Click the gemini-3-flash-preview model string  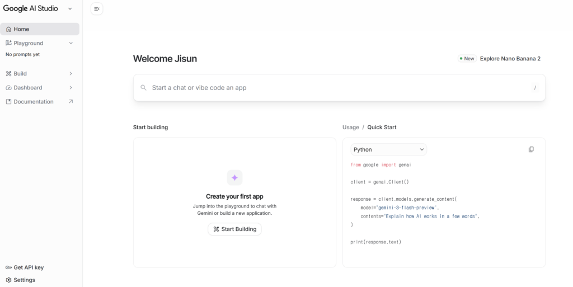click(x=407, y=208)
